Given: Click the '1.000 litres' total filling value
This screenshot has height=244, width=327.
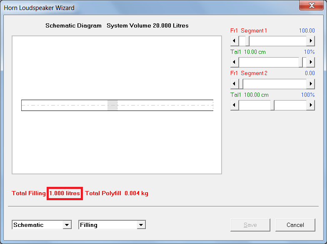Looking at the screenshot, I should coord(65,193).
